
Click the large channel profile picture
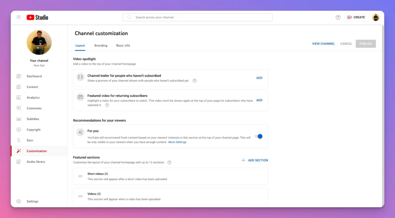pos(39,42)
